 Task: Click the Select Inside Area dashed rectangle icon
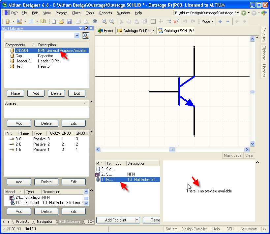coord(153,21)
